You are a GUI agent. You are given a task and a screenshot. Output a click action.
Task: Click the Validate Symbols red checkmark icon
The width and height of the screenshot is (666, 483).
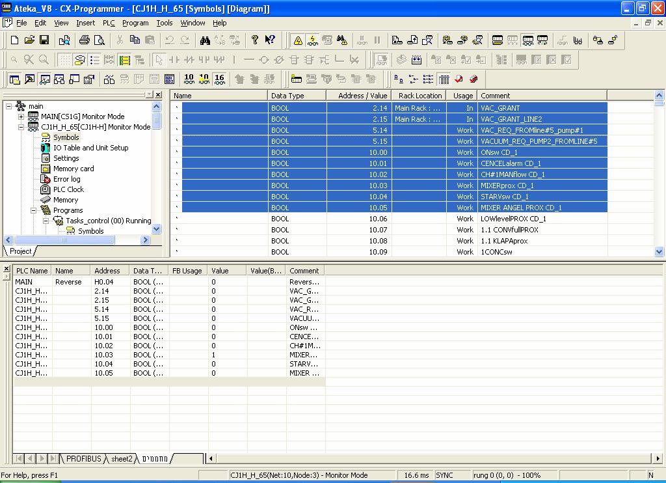[x=459, y=79]
